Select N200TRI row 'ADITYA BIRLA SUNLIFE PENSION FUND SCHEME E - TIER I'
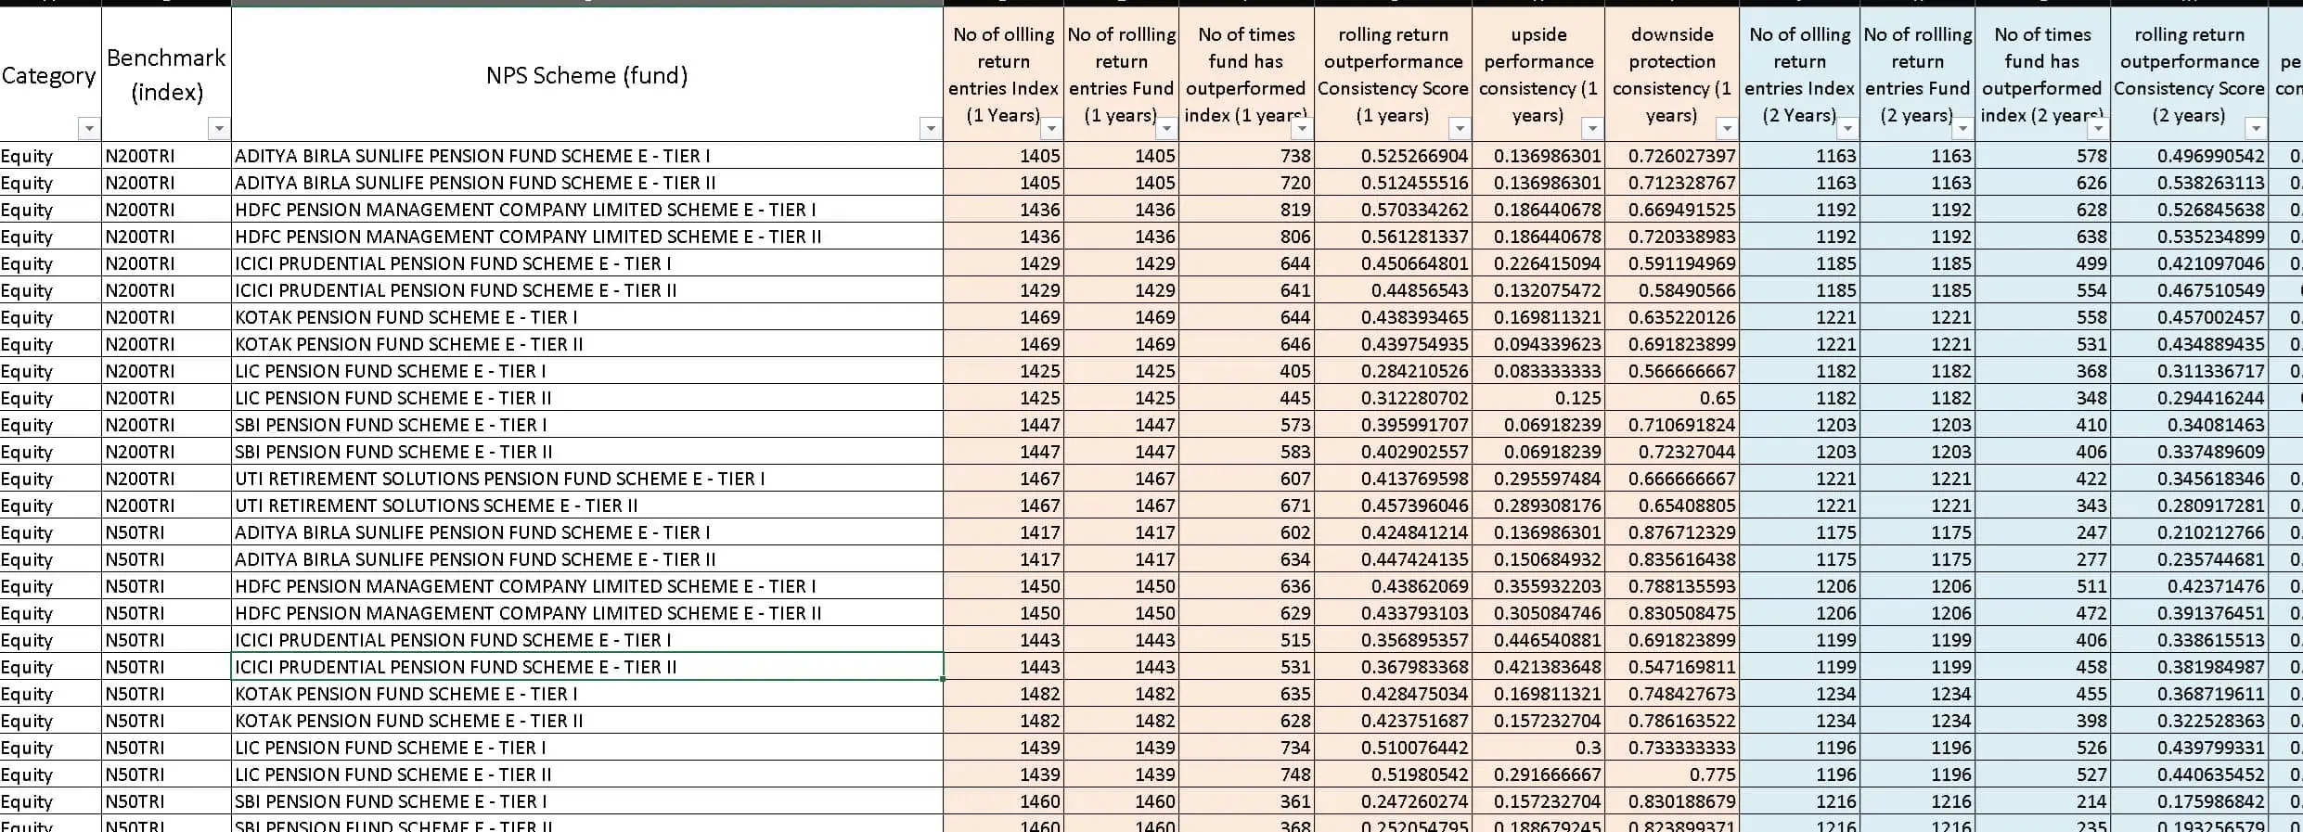This screenshot has height=832, width=2303. click(x=586, y=156)
